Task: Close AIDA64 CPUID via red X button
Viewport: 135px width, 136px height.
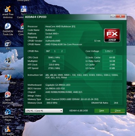Action: 121,16
